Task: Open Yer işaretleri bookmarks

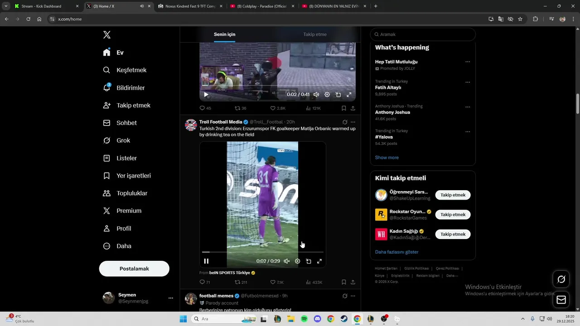Action: pos(127,176)
